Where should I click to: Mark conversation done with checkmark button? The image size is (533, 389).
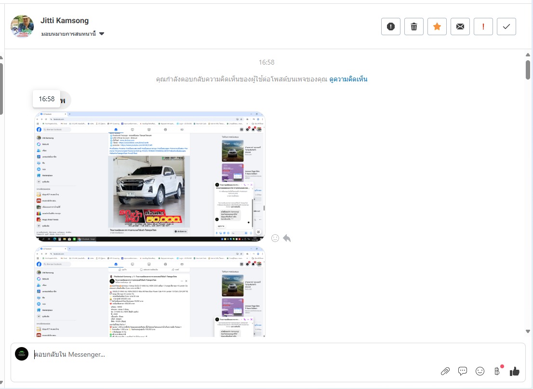506,27
